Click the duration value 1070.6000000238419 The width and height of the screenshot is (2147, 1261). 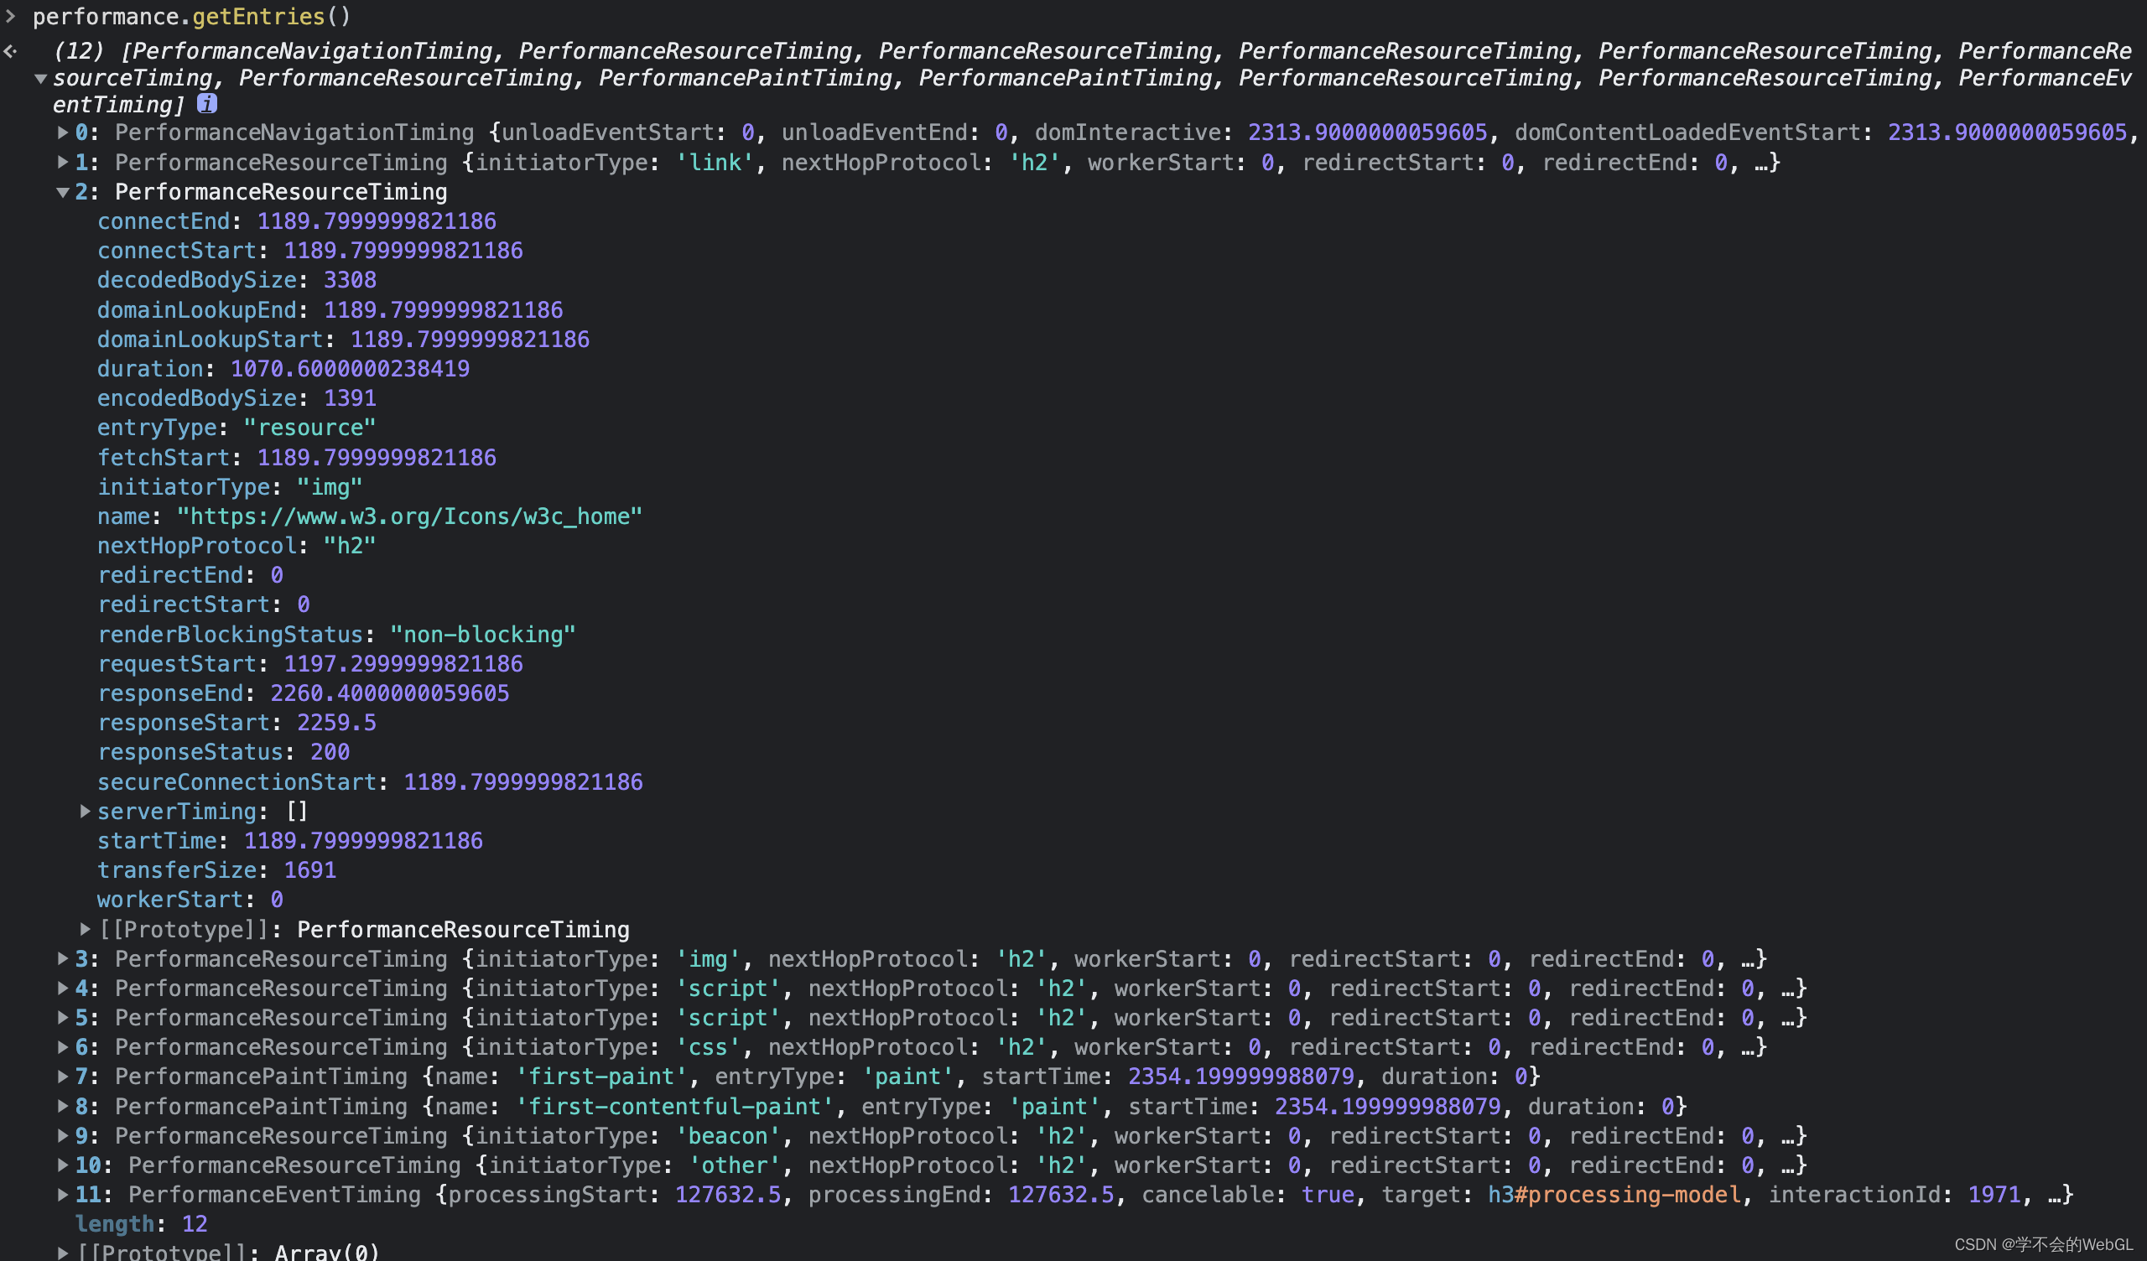(350, 369)
